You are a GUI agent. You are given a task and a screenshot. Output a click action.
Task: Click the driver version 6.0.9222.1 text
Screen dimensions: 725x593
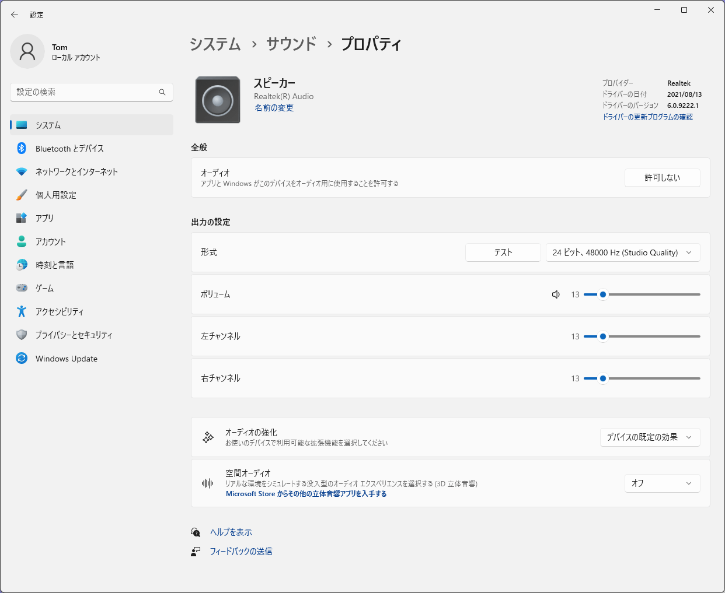pyautogui.click(x=683, y=106)
